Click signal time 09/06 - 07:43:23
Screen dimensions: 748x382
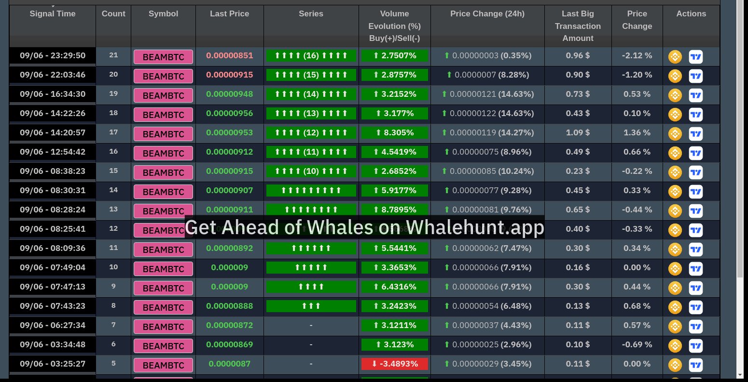click(53, 306)
